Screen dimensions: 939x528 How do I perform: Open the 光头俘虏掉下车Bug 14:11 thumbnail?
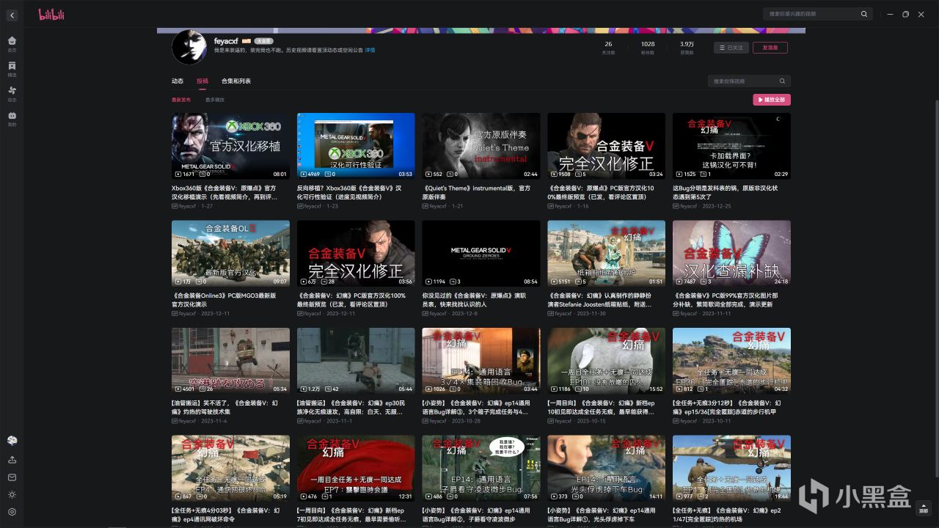pyautogui.click(x=607, y=469)
